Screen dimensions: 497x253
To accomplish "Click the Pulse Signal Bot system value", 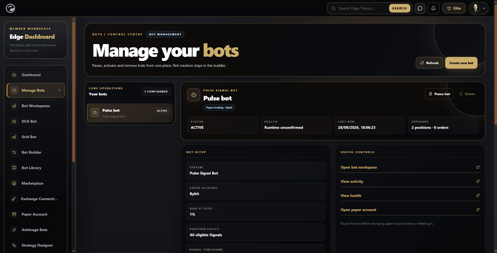I will click(204, 173).
